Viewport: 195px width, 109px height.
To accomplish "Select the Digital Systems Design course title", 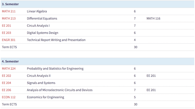I will (x=42, y=33).
